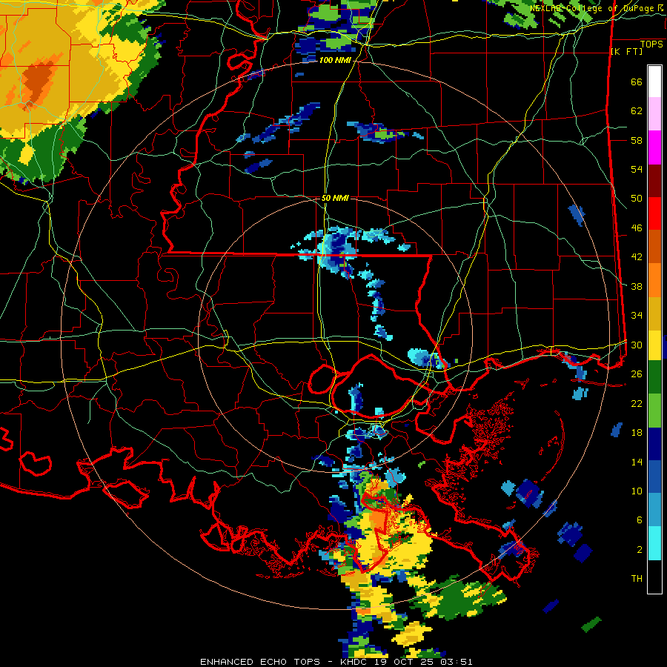Click the legend value '6'

pos(640,520)
